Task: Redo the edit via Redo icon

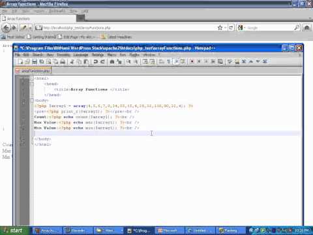Action: pos(102,62)
